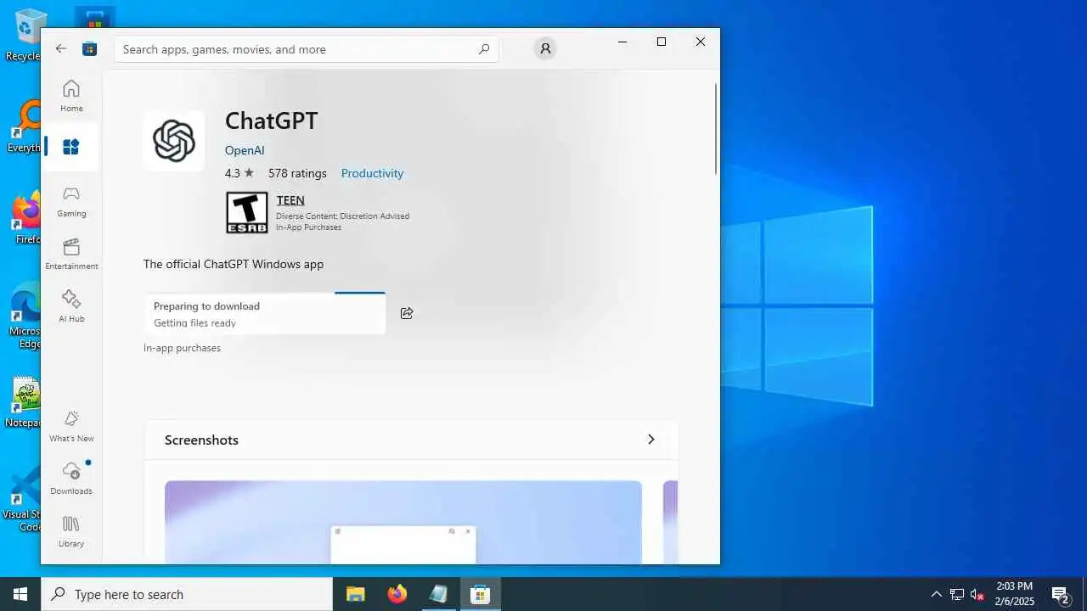Focus the Store search box
1087x611 pixels.
tap(307, 49)
